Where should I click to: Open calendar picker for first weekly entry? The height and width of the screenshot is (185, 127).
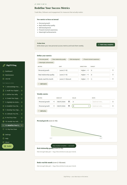69,102
